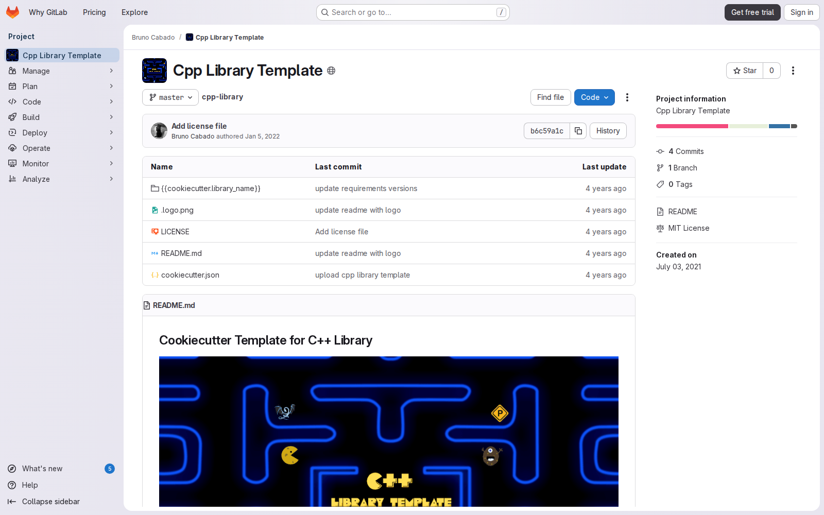
Task: Collapse the left sidebar
Action: (x=43, y=501)
